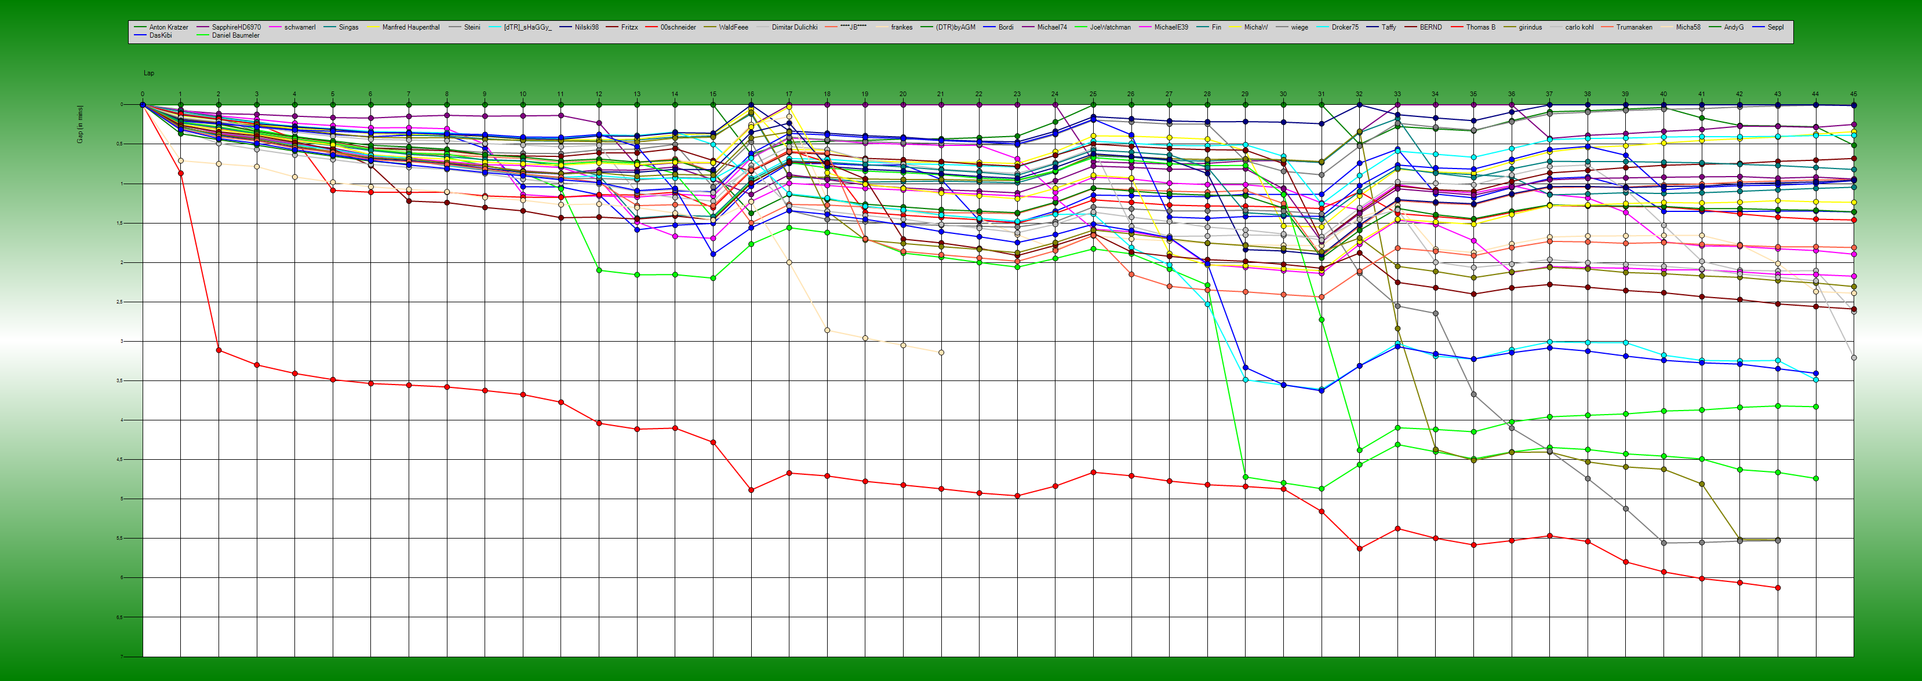The width and height of the screenshot is (1922, 681).
Task: Click lap number 45 on top axis
Action: tap(1854, 94)
